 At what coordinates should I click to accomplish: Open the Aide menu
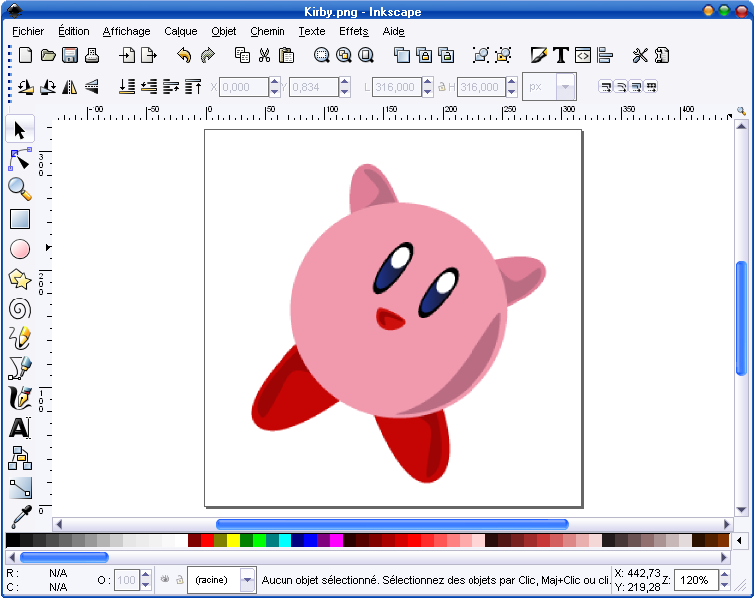(393, 31)
